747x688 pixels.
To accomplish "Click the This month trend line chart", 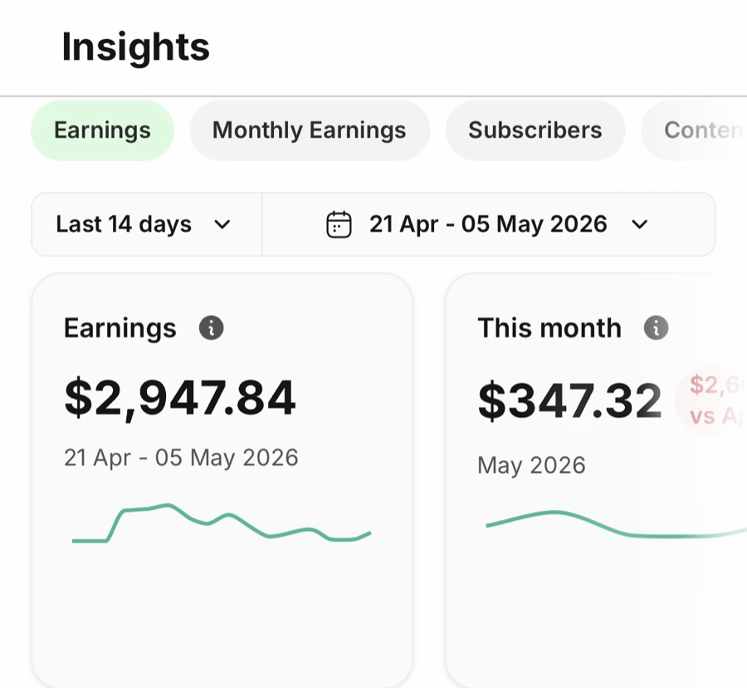I will (x=616, y=524).
